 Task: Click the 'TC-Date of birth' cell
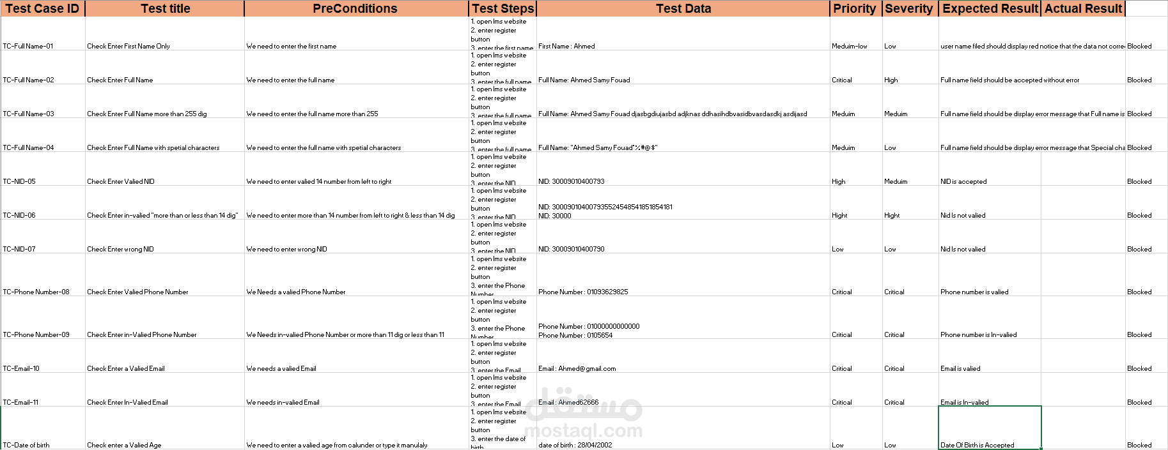coord(43,428)
